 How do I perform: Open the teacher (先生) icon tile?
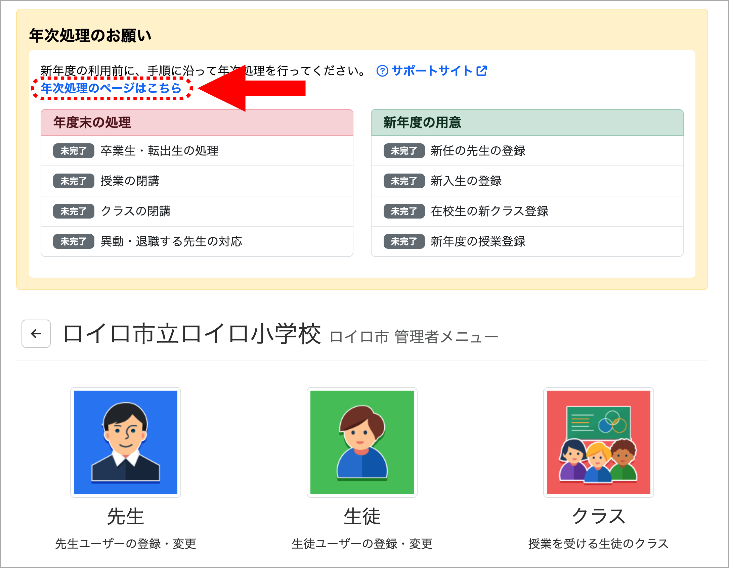pyautogui.click(x=125, y=442)
